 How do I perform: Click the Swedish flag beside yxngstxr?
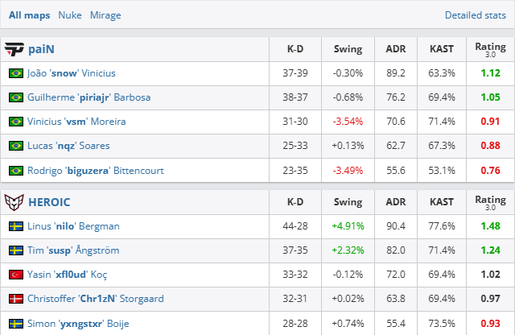coord(15,323)
